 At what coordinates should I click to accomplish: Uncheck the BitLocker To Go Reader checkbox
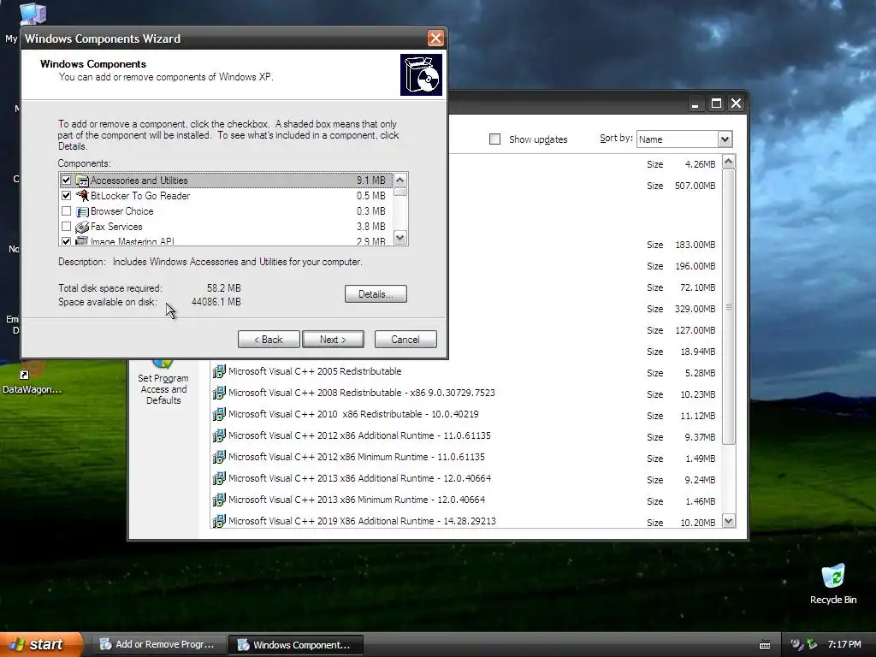tap(67, 196)
